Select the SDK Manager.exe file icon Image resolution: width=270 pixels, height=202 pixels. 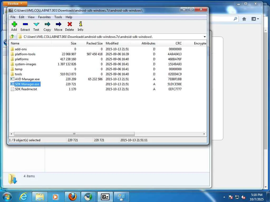pos(12,84)
